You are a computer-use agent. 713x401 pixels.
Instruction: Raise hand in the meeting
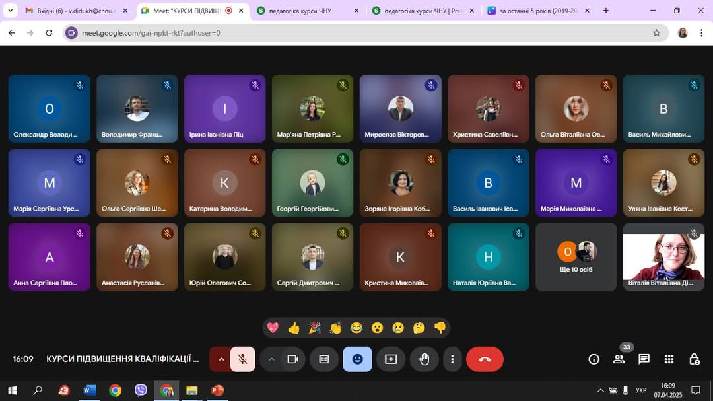click(424, 359)
